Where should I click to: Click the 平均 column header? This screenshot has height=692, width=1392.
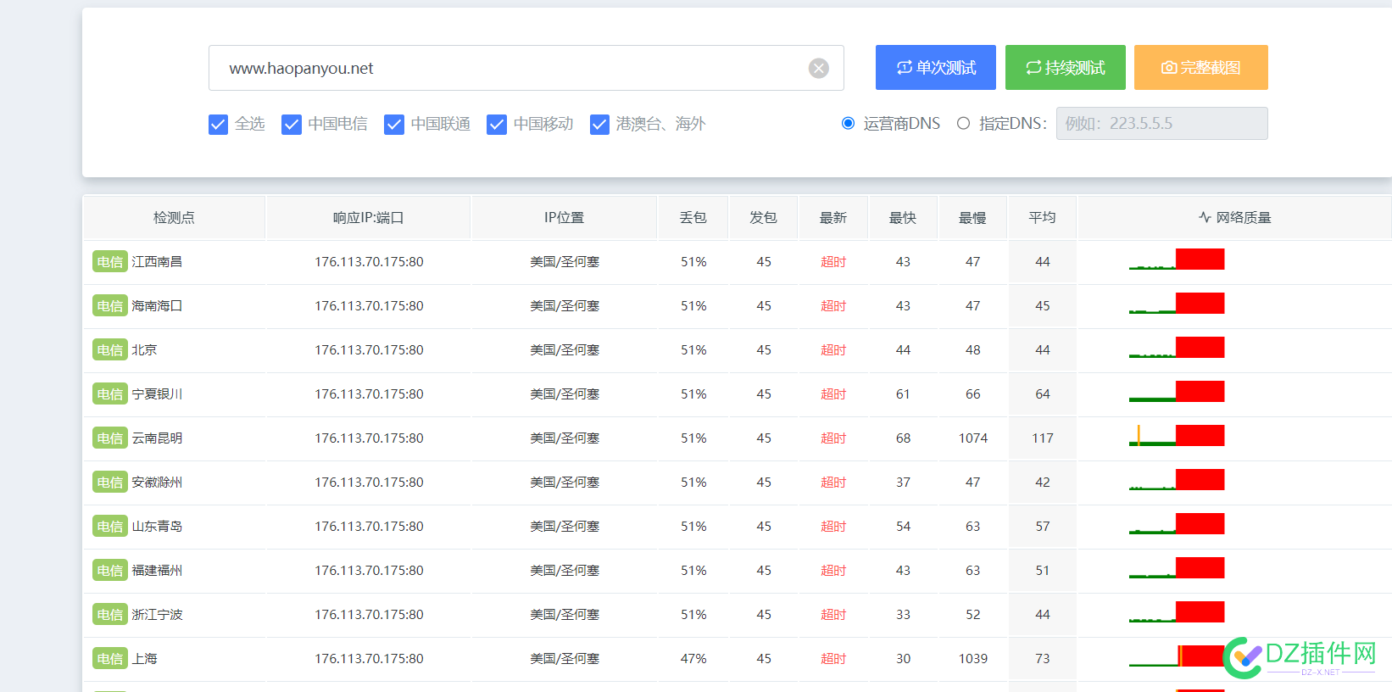pyautogui.click(x=1043, y=218)
